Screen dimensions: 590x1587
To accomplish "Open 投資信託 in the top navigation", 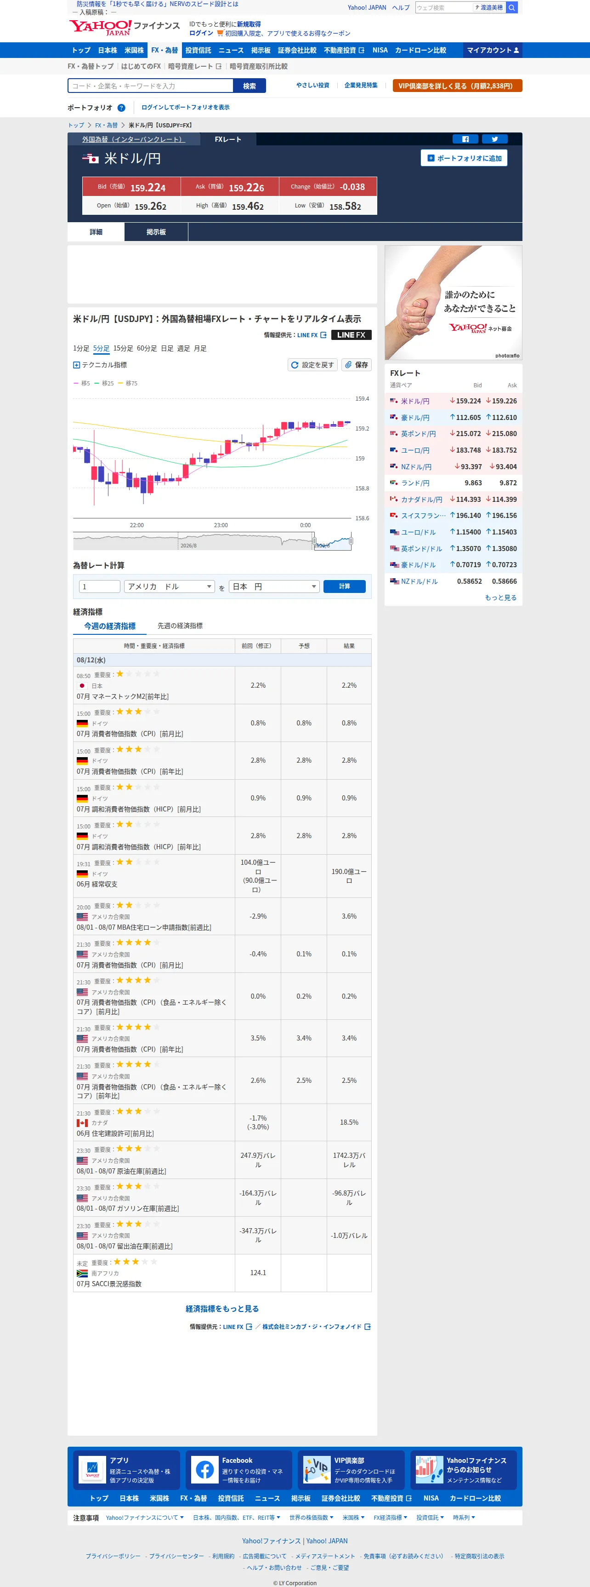I will (198, 51).
